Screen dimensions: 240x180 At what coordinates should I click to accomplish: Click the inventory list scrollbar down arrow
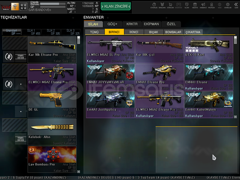click(x=235, y=117)
